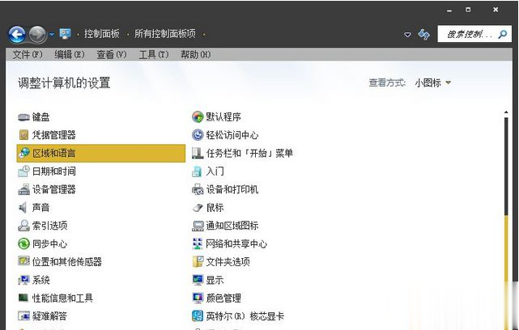The image size is (519, 330).
Task: Go back with the blue back arrow
Action: click(17, 35)
